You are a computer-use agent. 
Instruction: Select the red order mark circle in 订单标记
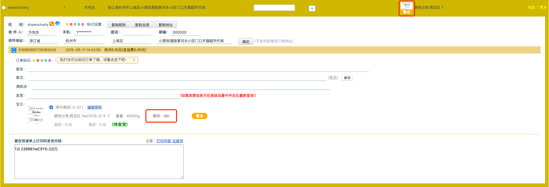click(38, 60)
